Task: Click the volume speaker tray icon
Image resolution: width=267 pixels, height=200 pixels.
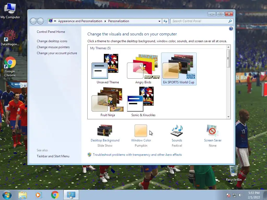Action: [x=241, y=195]
